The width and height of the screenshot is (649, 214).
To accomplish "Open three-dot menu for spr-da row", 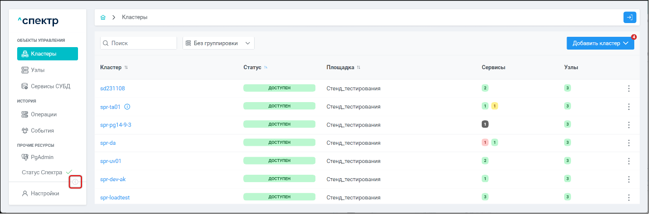I will pos(628,143).
